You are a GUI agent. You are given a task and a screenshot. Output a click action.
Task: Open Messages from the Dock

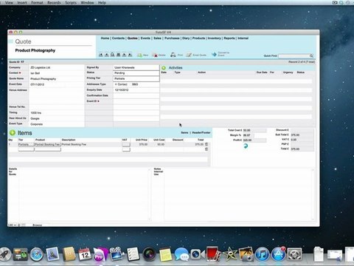tap(181, 255)
